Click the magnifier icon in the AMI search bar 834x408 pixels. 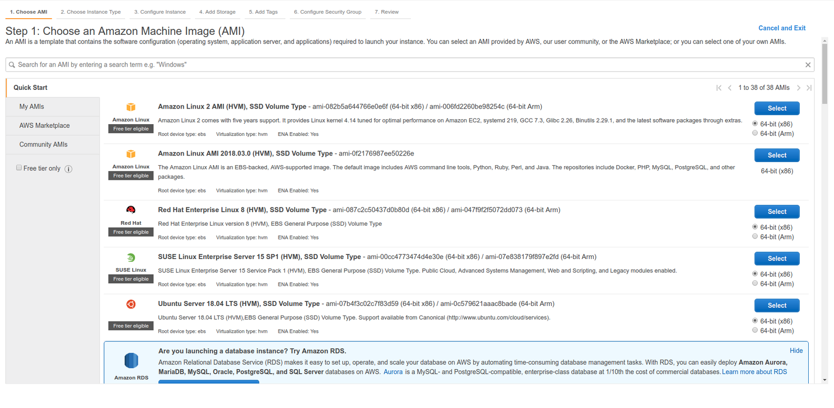coord(12,65)
